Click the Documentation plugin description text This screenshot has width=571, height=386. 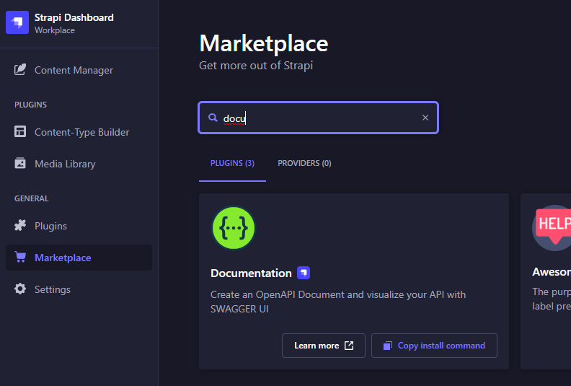tap(338, 302)
